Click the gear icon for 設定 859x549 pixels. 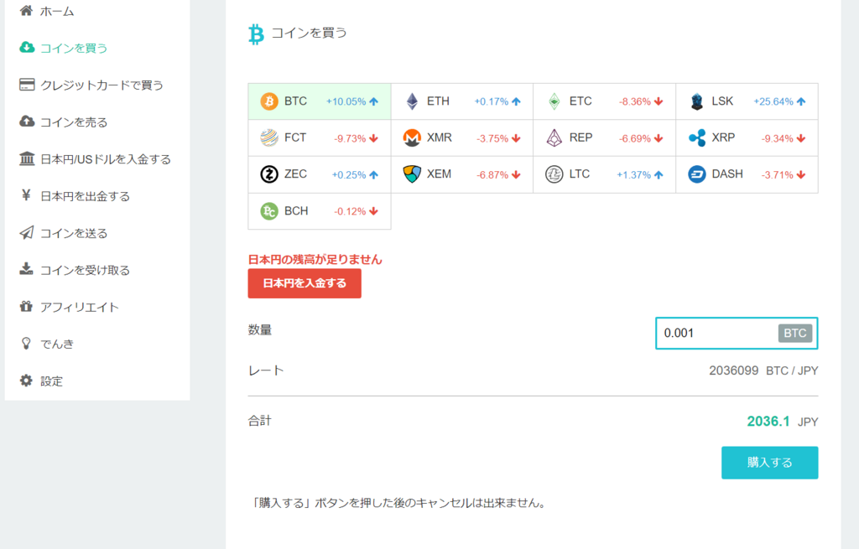(x=26, y=381)
